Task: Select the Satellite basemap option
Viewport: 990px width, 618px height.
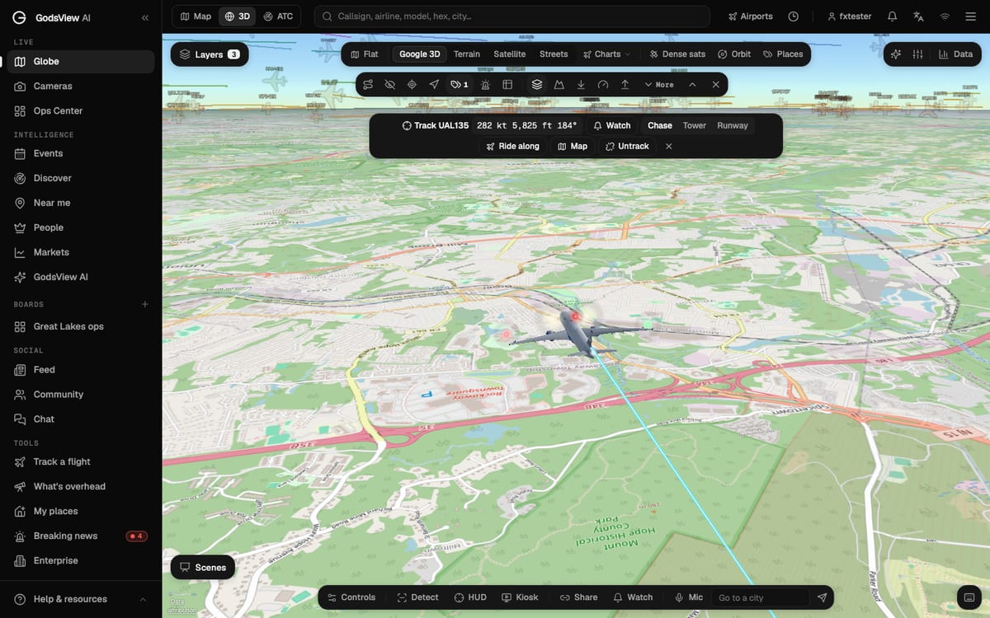Action: (x=510, y=54)
